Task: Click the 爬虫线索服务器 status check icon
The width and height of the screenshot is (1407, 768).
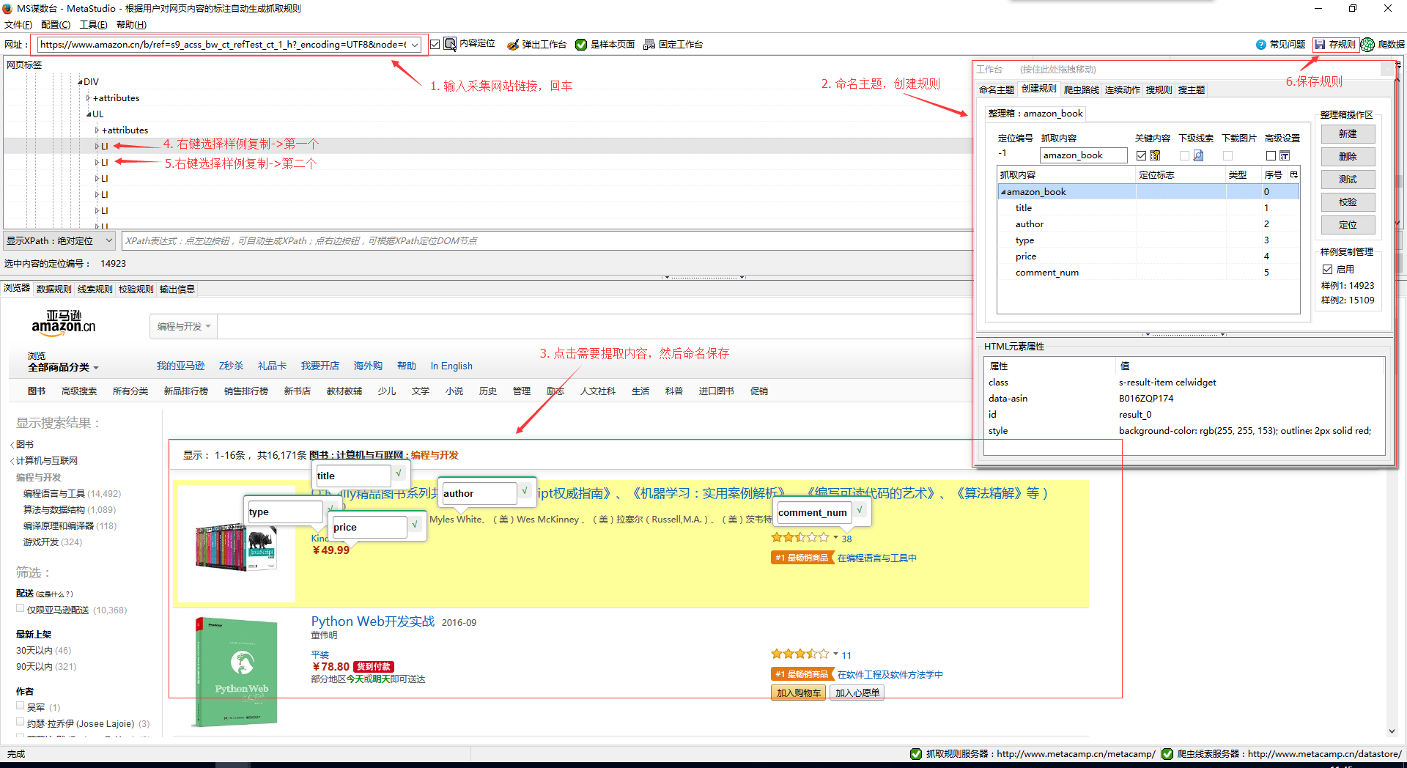Action: [x=1167, y=754]
